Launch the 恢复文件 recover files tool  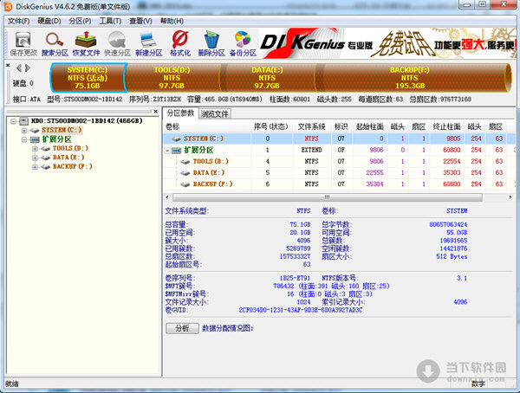[x=86, y=44]
